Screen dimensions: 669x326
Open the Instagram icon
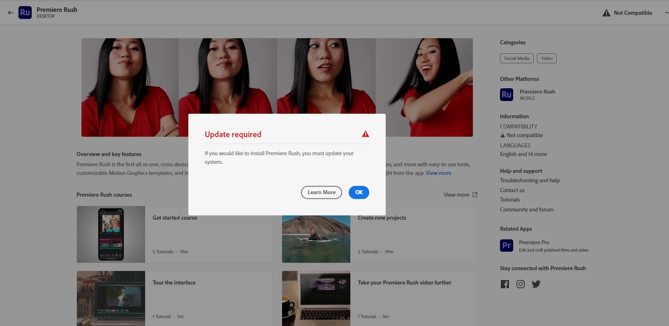(x=521, y=284)
